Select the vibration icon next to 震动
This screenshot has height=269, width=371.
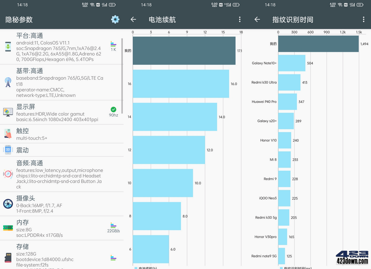(8, 150)
